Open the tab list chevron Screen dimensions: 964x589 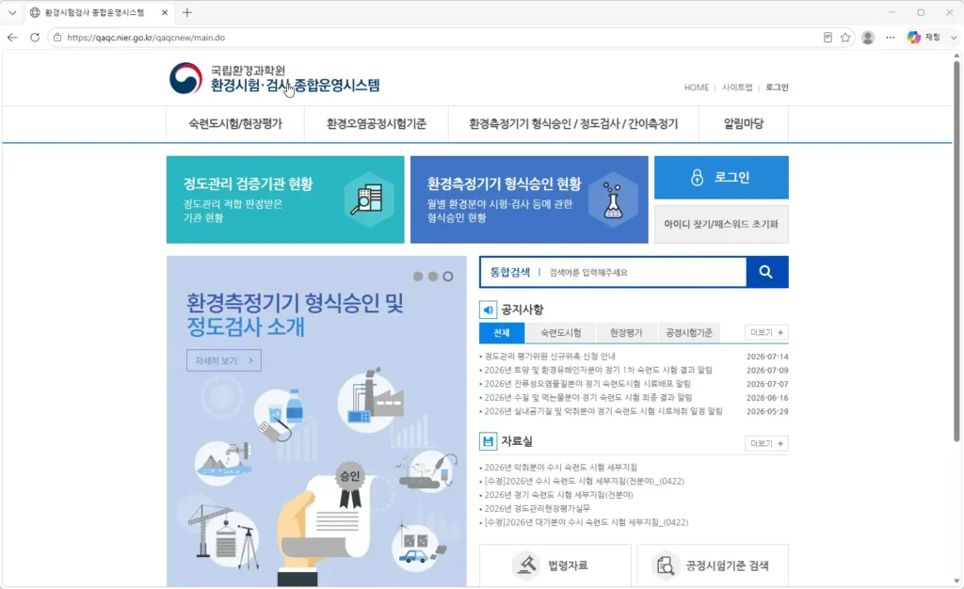point(12,12)
